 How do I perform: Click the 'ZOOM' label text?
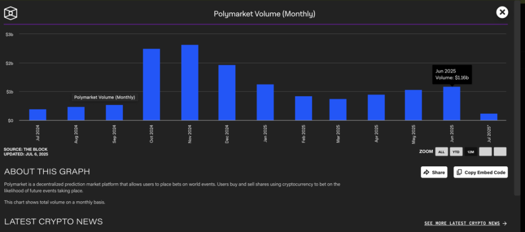tap(426, 152)
